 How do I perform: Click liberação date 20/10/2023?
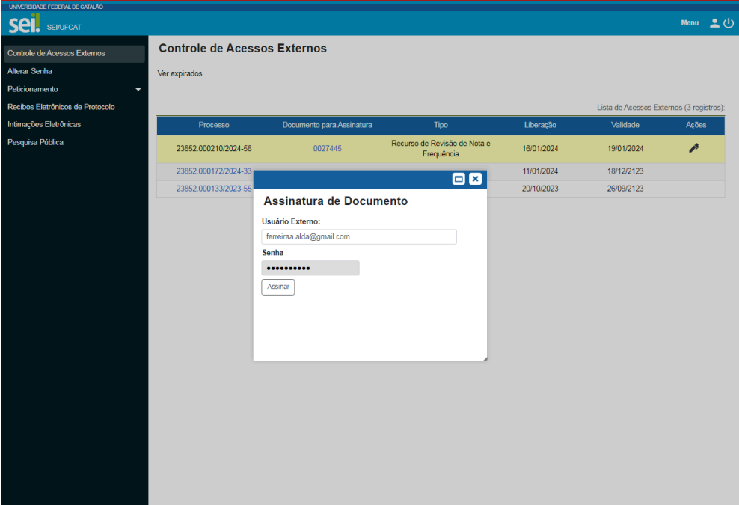click(540, 189)
